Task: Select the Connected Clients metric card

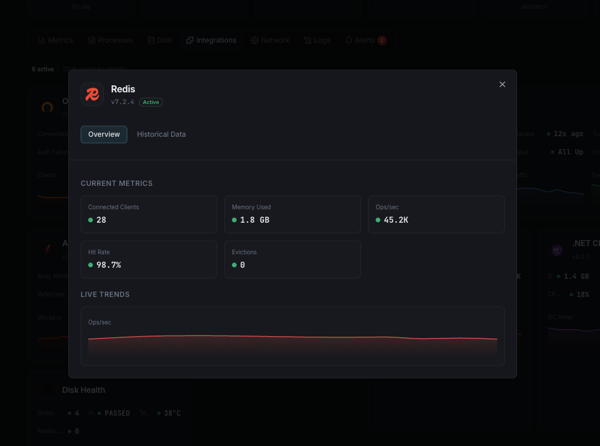Action: 148,214
